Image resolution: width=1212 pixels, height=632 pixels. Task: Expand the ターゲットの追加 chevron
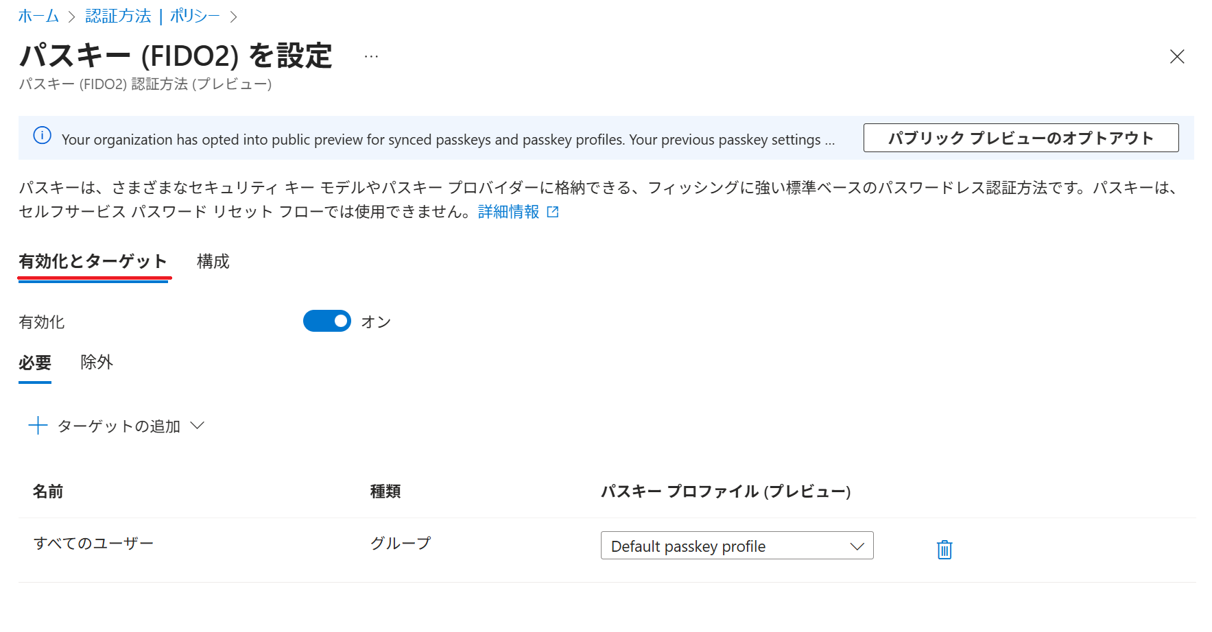click(x=198, y=426)
